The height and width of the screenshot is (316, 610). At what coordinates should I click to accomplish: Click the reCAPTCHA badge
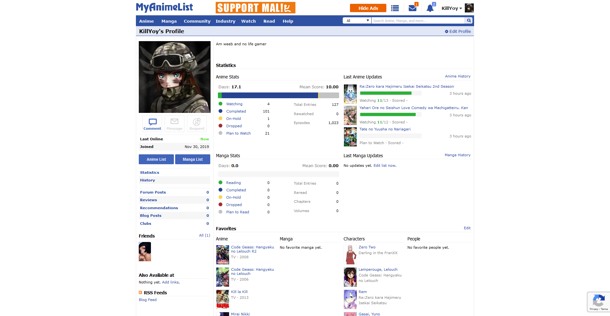tap(599, 302)
